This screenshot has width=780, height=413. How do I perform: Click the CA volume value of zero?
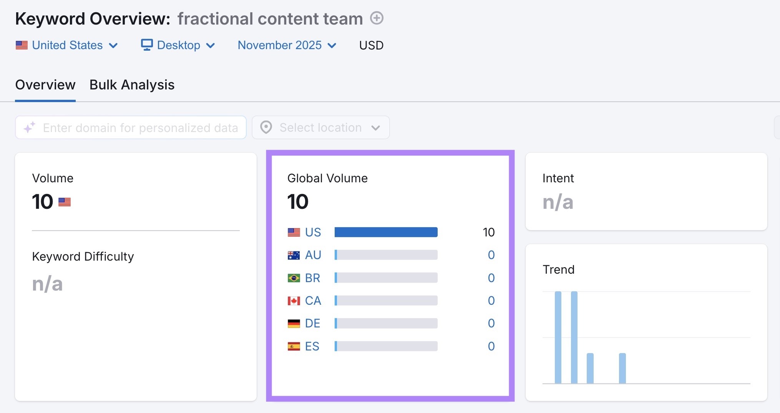(491, 301)
